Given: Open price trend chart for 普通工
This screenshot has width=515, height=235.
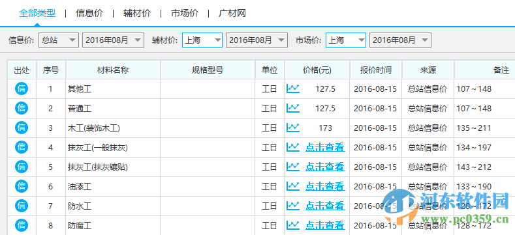Looking at the screenshot, I should pos(293,108).
